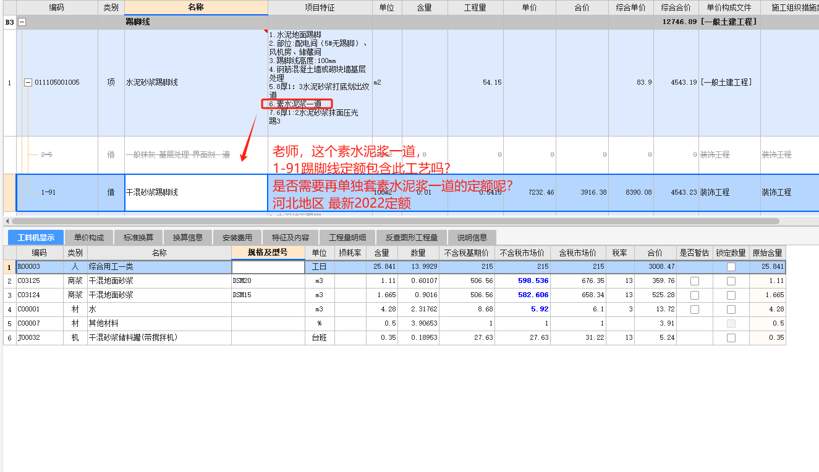Open the 安装费用 tab

click(237, 237)
